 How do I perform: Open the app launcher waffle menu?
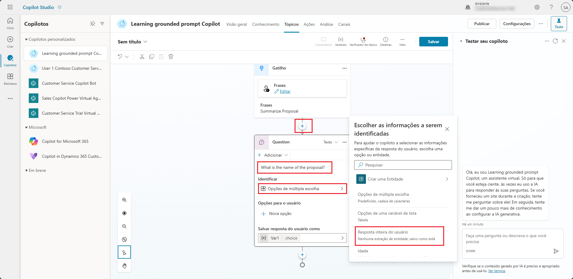point(10,7)
